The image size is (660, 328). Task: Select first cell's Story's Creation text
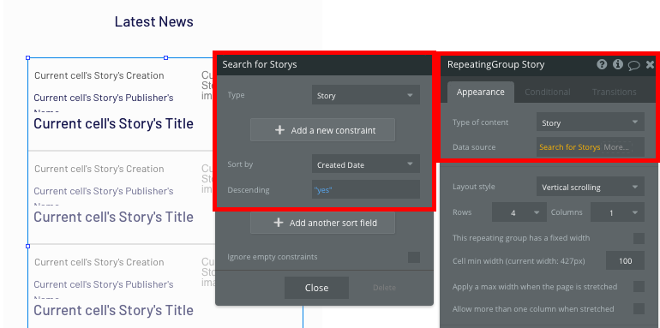99,75
